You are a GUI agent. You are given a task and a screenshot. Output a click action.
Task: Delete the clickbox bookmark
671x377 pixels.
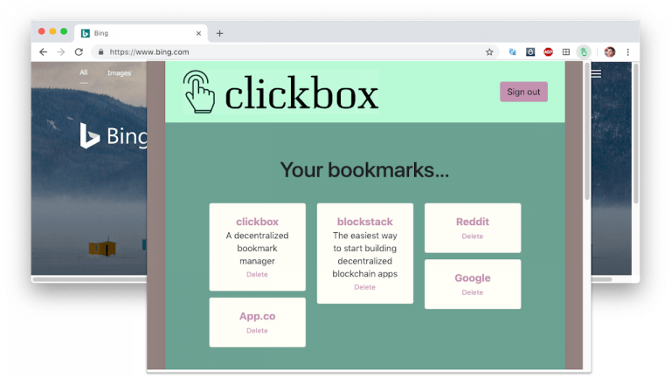click(257, 274)
